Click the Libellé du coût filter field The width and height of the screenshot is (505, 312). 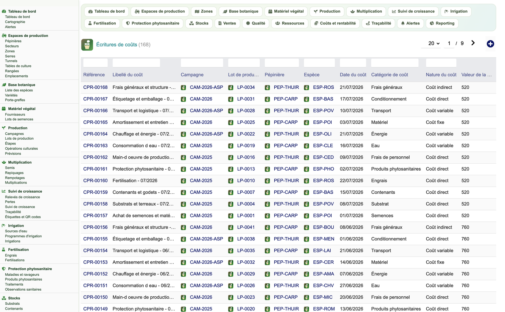[136, 63]
